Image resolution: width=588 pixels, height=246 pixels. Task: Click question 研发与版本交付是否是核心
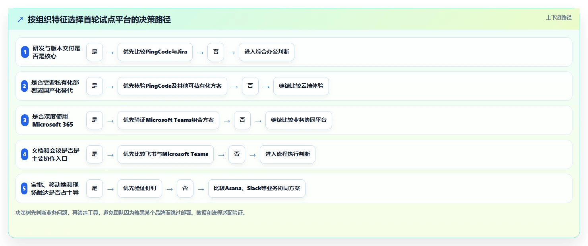pyautogui.click(x=56, y=52)
